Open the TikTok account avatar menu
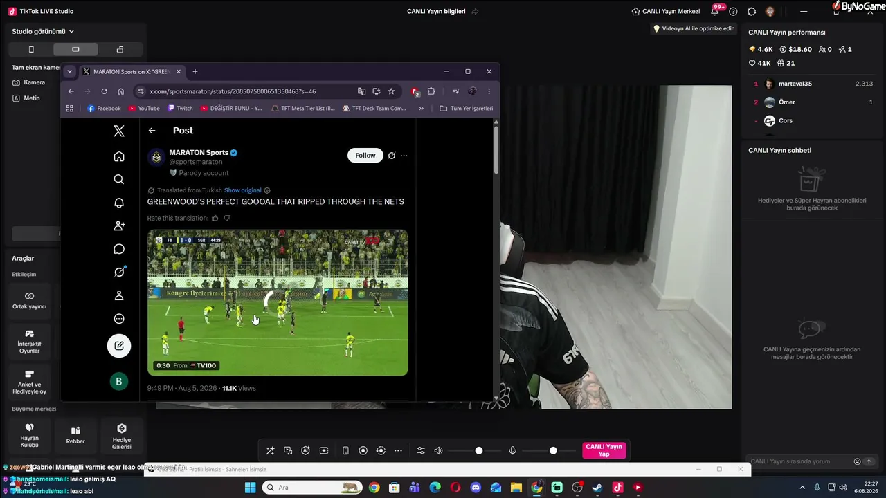Screen dimensions: 886x498 [x=770, y=11]
